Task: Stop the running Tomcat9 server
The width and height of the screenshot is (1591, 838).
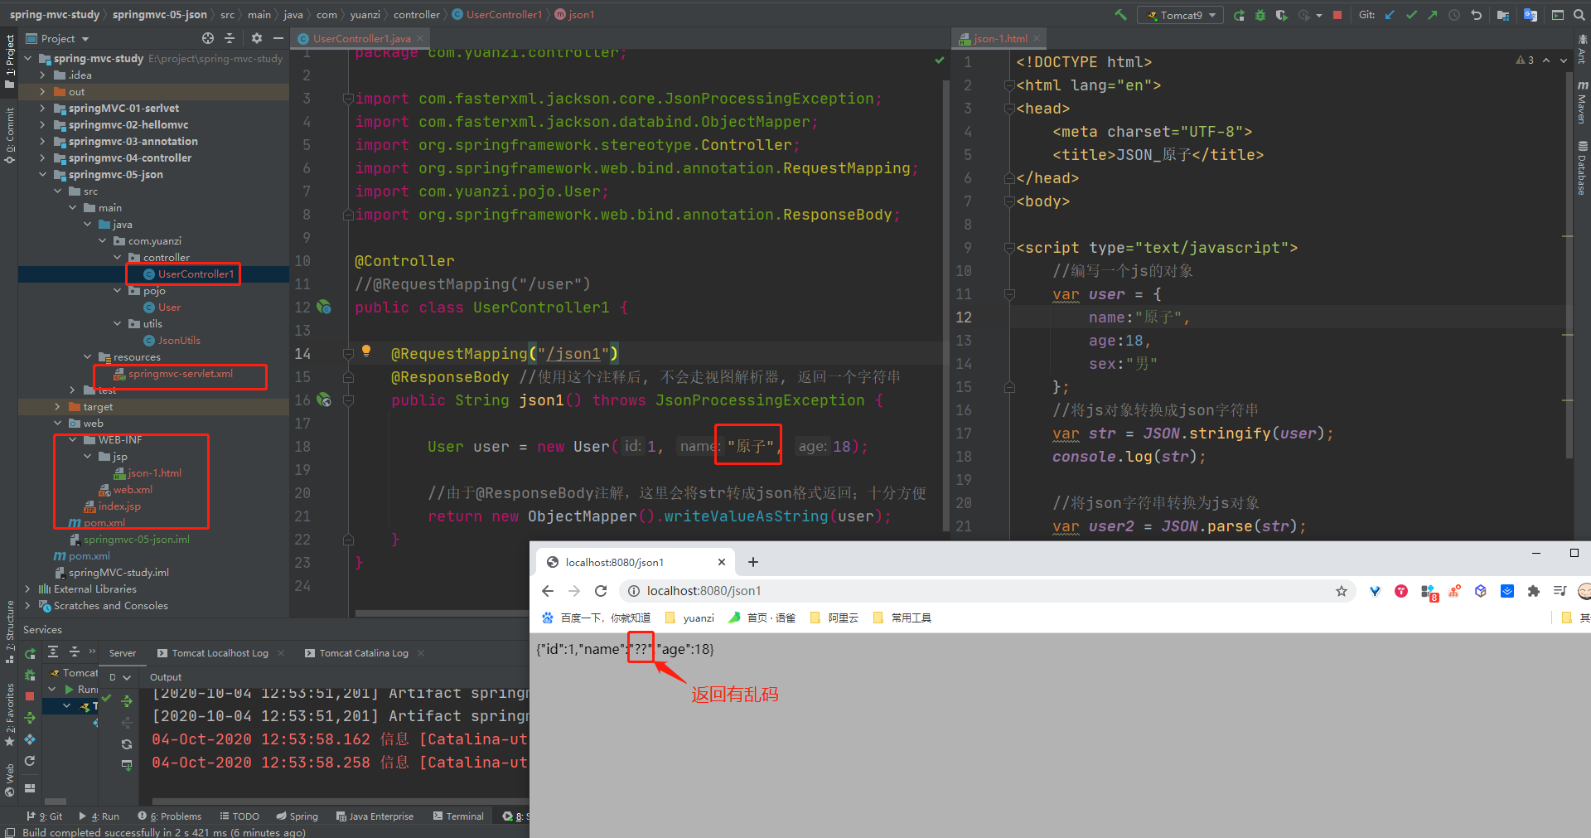Action: click(x=1337, y=15)
